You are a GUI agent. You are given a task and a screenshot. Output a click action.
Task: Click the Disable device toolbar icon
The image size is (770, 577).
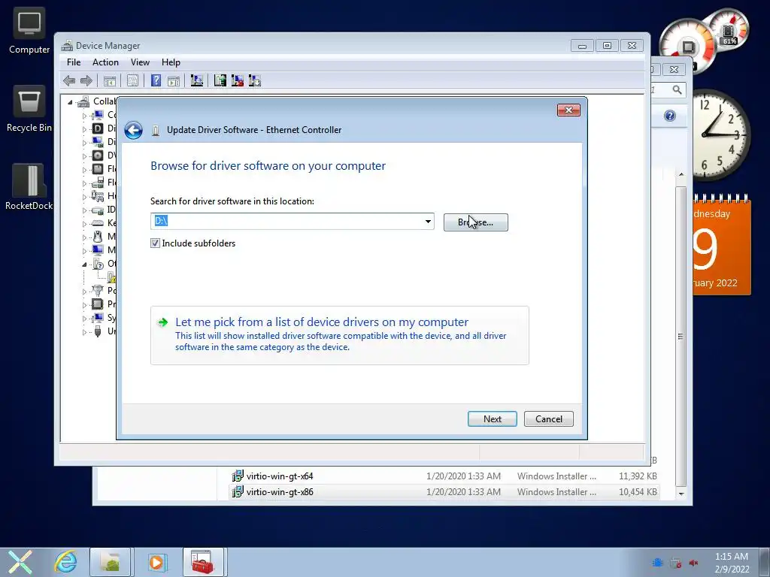pos(255,80)
